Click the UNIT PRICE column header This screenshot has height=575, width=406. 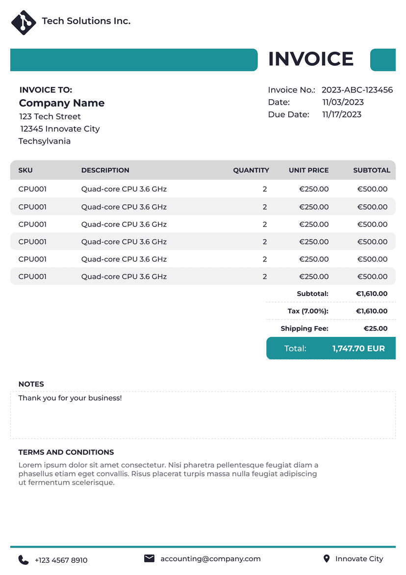click(308, 170)
